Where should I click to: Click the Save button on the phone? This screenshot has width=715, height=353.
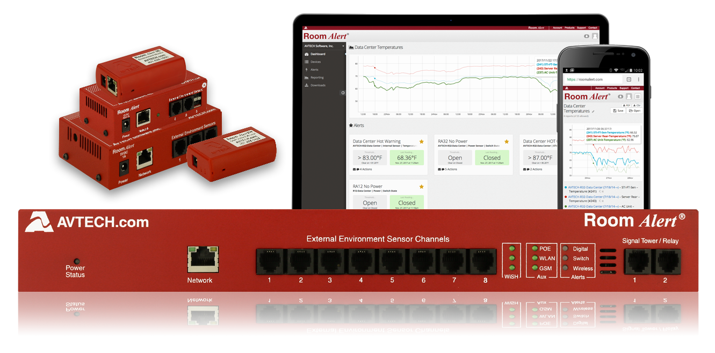pos(618,111)
